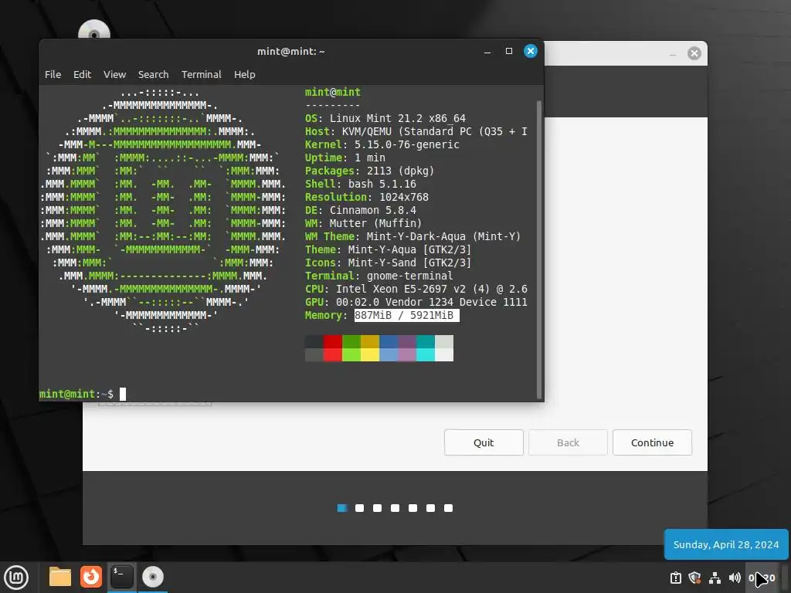Click the 'DE: Cinnamon 5.8.4' line
791x593 pixels.
click(361, 210)
